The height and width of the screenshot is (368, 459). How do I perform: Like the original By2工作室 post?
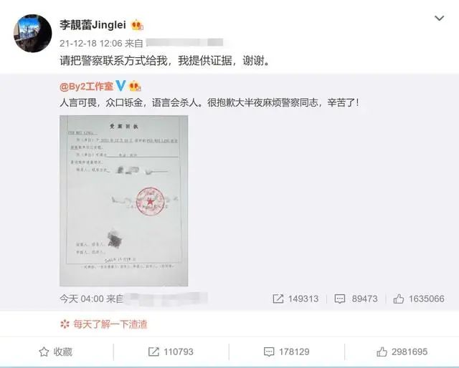[x=399, y=299]
